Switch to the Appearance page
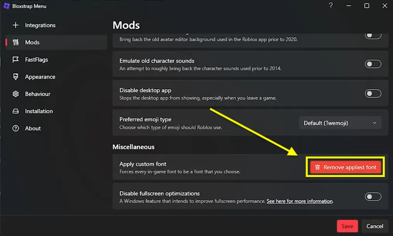Screen dimensions: 393x236 click(40, 77)
